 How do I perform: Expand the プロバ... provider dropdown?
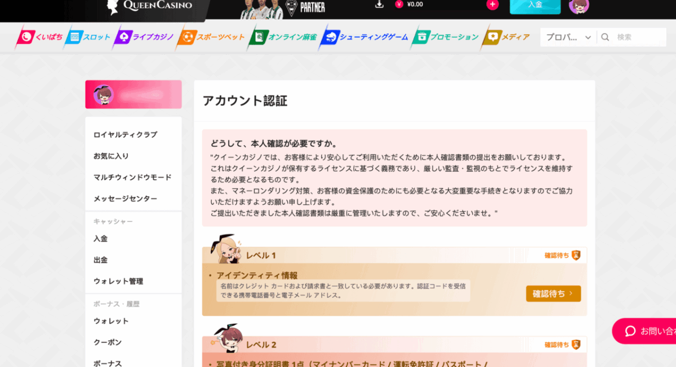point(568,37)
